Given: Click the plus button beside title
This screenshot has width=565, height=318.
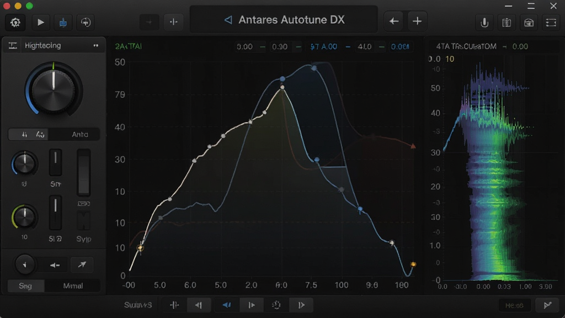Looking at the screenshot, I should 417,22.
